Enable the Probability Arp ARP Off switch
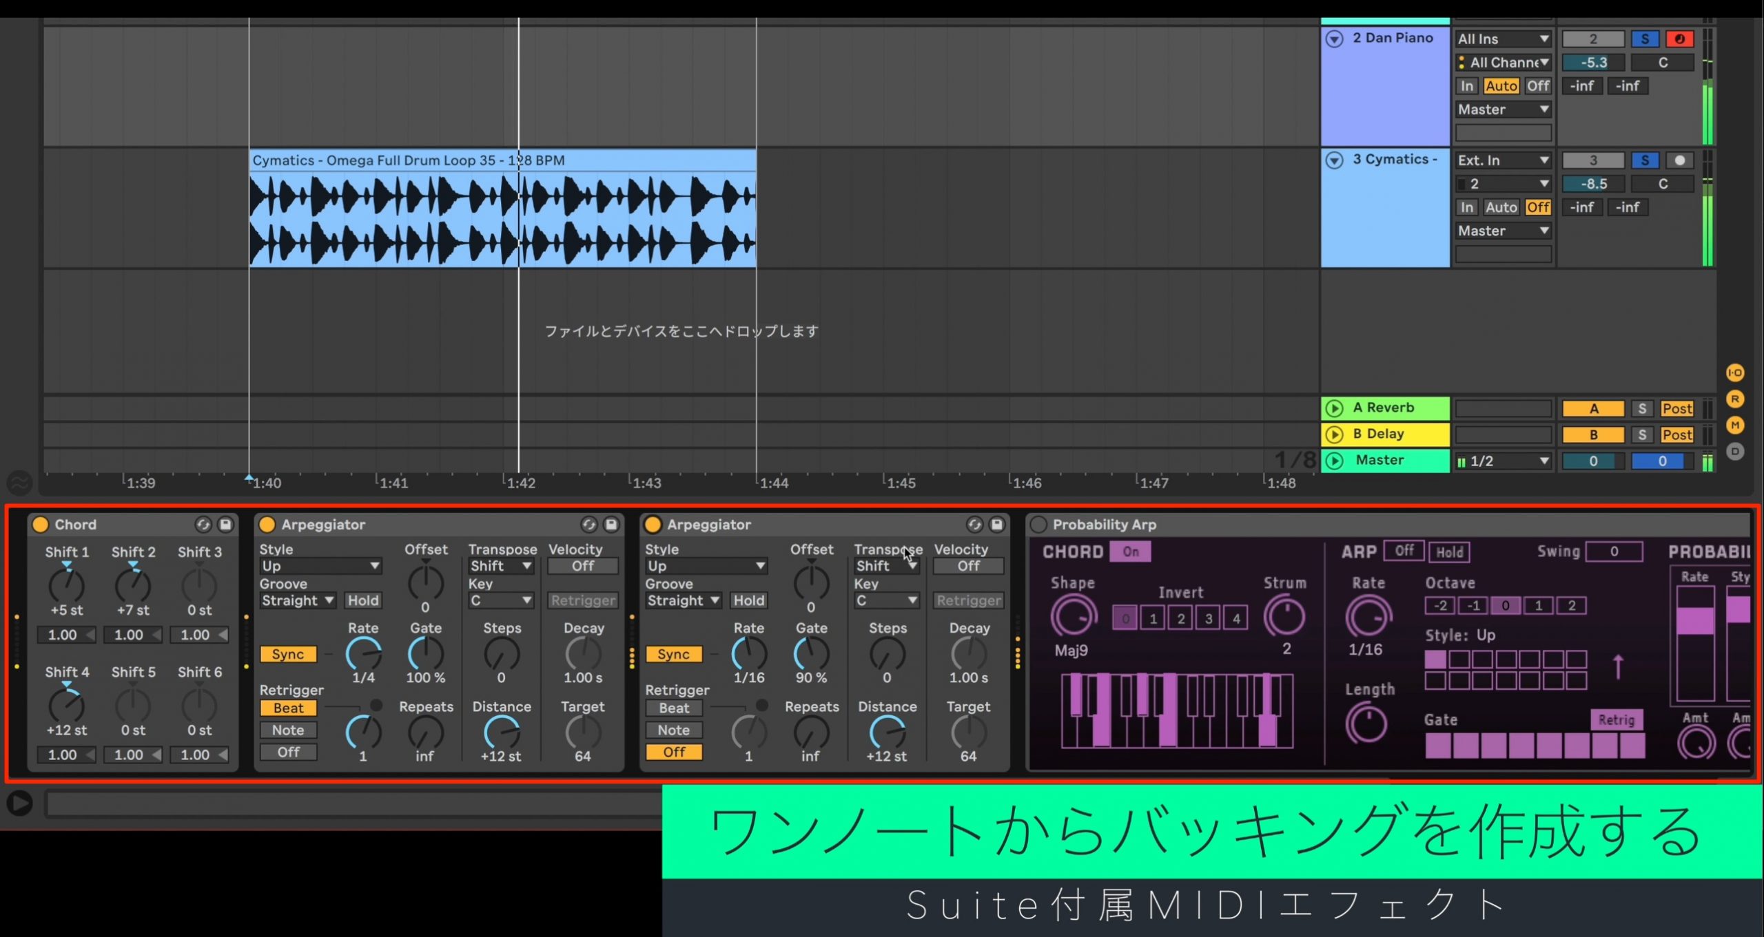Screen dimensions: 1764x937 coord(1404,551)
